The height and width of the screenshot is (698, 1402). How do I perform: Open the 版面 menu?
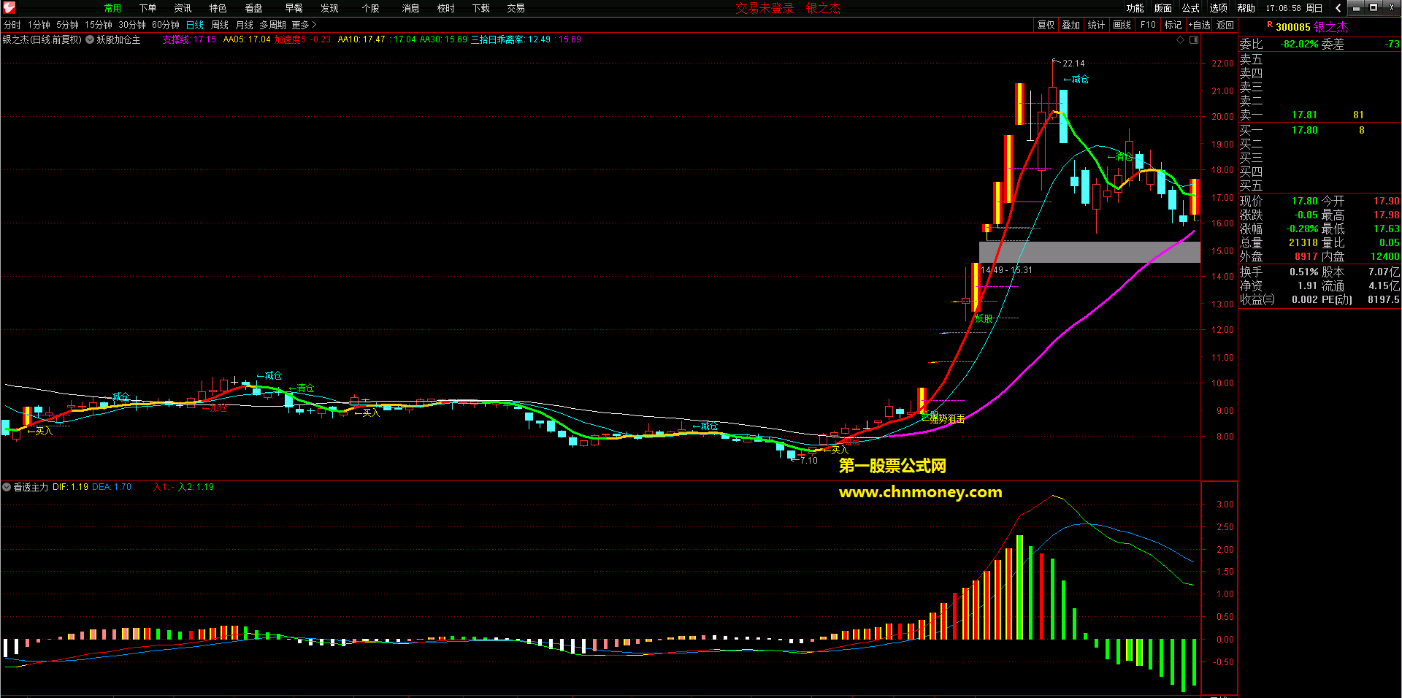[1162, 8]
